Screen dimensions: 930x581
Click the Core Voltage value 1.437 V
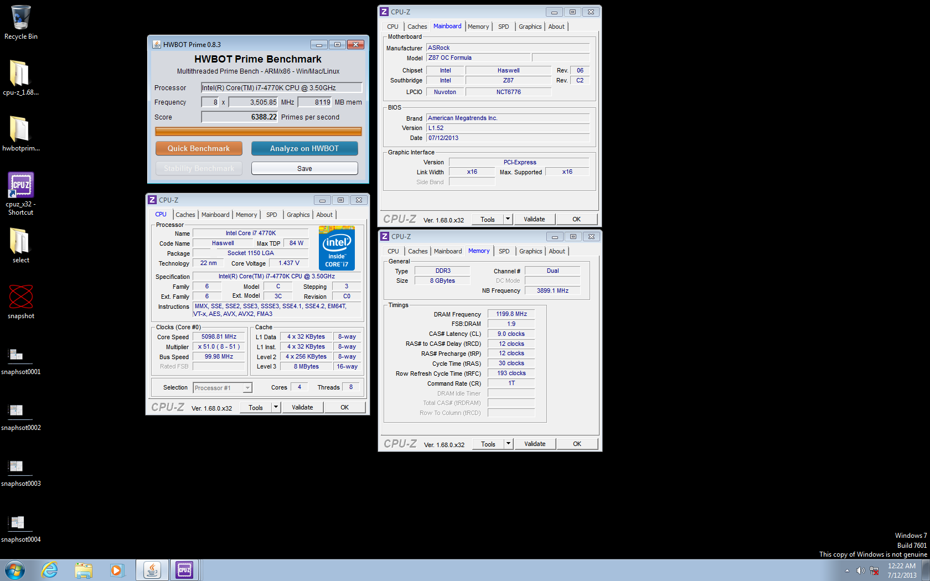[x=289, y=263]
